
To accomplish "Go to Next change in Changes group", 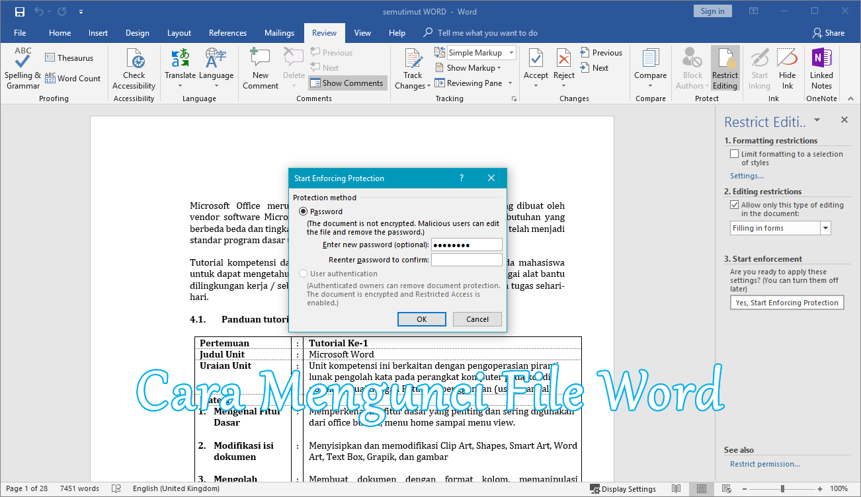I will pos(594,67).
